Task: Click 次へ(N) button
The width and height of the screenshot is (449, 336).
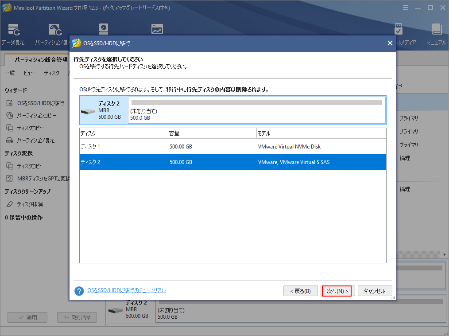Action: click(337, 291)
